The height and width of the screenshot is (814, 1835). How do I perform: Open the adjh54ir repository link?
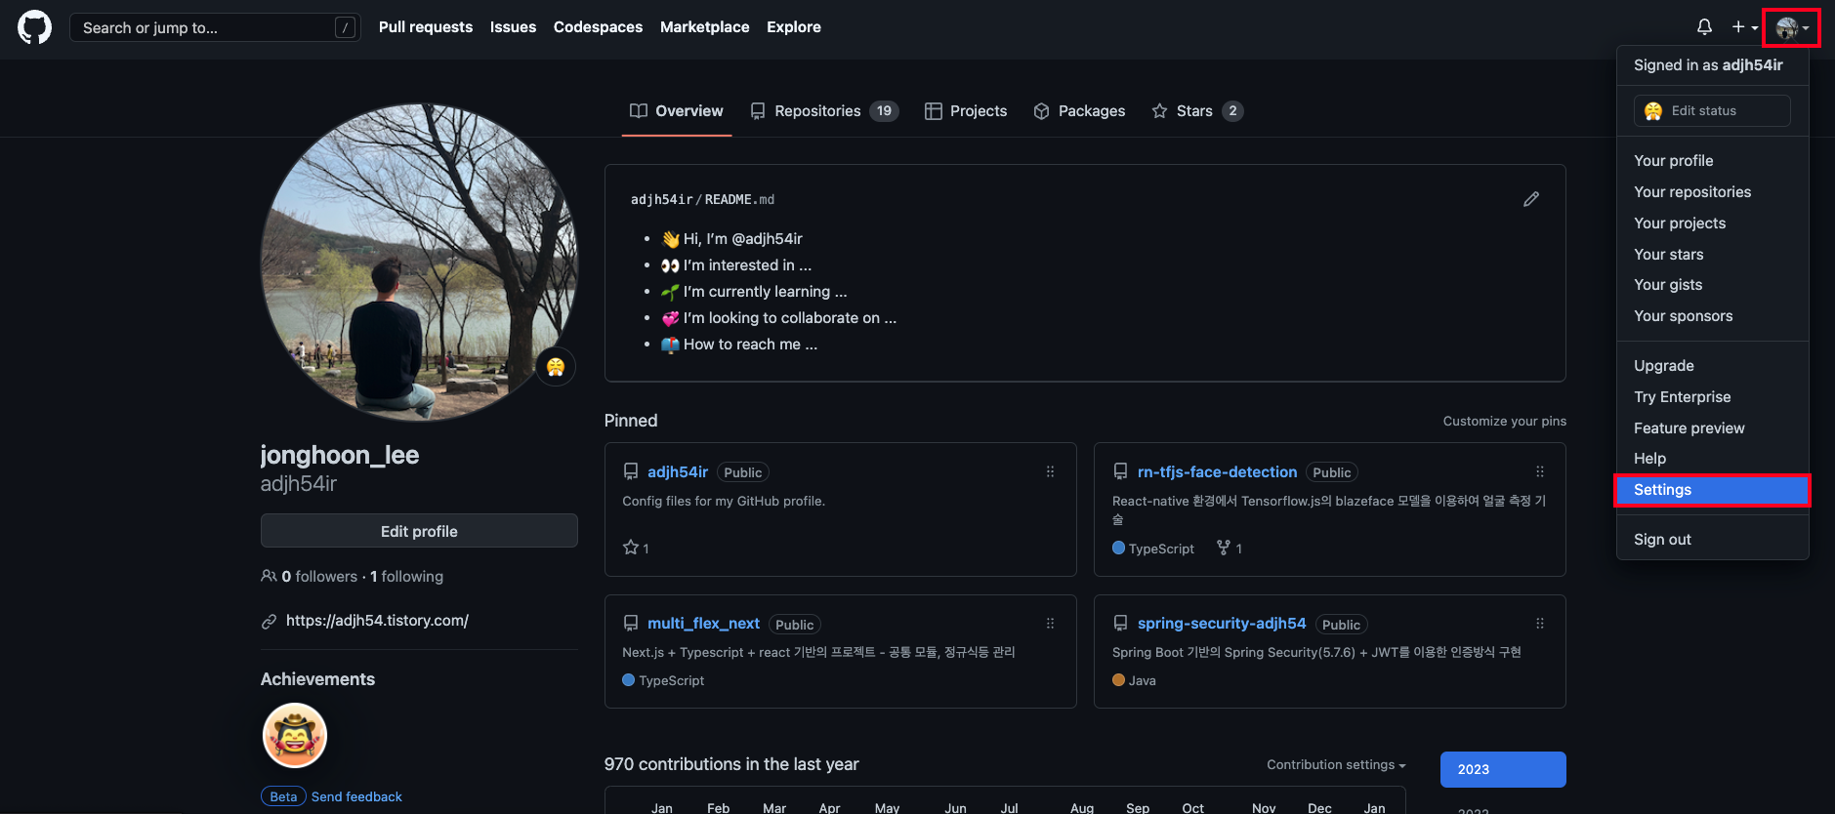click(678, 471)
